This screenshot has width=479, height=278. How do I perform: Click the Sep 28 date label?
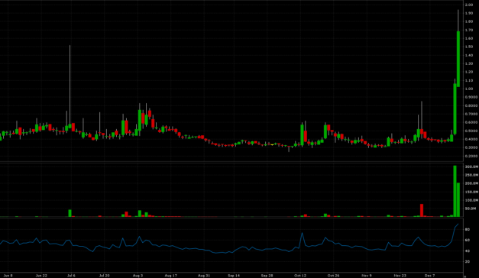tap(267, 276)
